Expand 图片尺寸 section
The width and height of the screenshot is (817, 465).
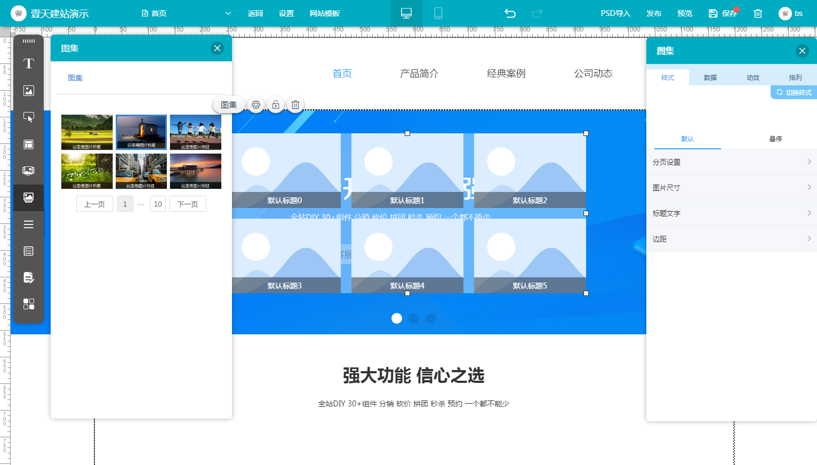[x=732, y=188]
